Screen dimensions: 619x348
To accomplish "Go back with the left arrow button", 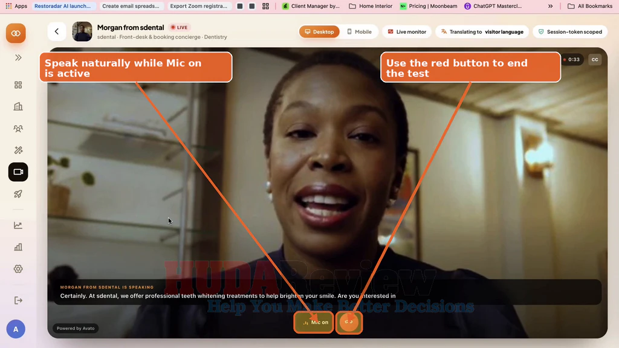I will click(56, 31).
